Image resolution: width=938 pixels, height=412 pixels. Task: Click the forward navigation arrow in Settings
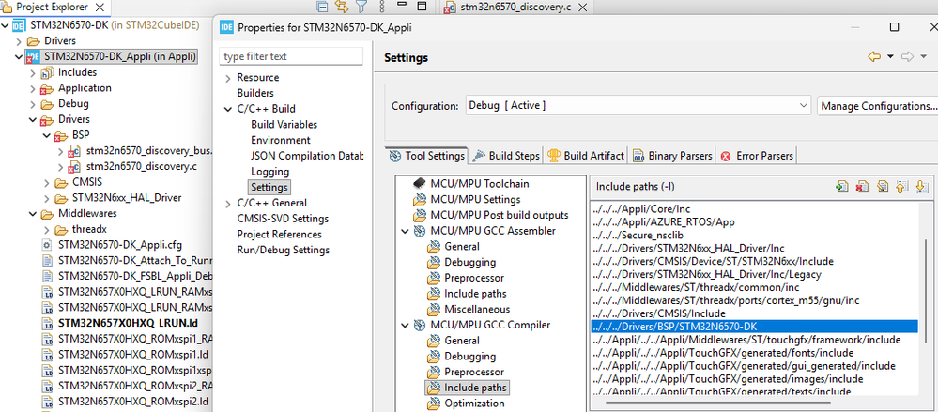[908, 57]
